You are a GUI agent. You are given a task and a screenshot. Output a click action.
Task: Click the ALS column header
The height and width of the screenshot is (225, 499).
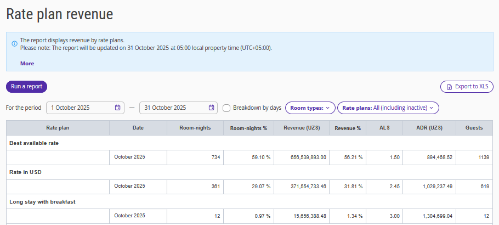coord(384,128)
